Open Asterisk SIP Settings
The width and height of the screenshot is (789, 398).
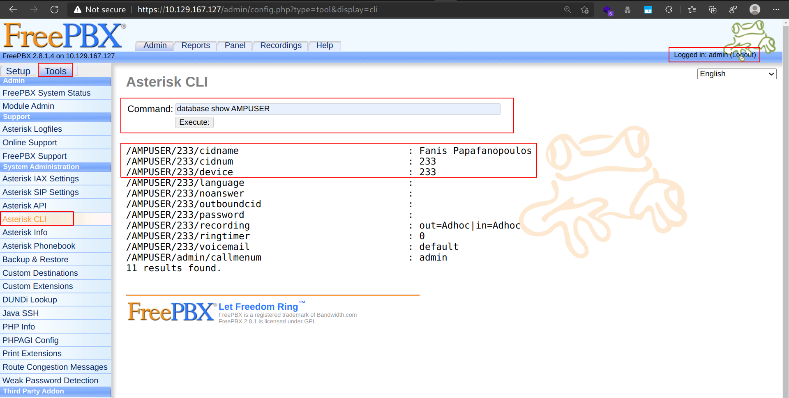coord(40,192)
